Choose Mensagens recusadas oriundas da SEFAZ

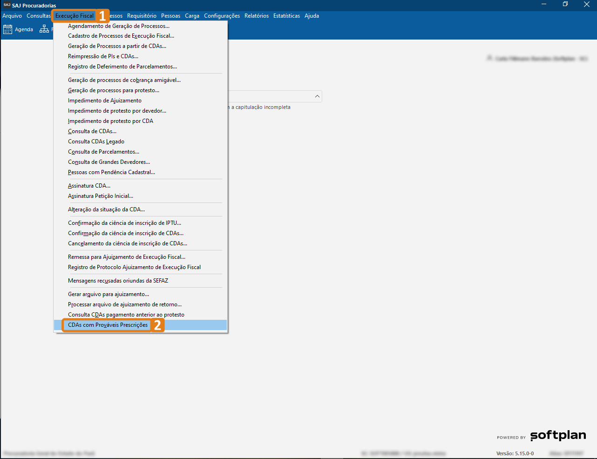click(118, 281)
